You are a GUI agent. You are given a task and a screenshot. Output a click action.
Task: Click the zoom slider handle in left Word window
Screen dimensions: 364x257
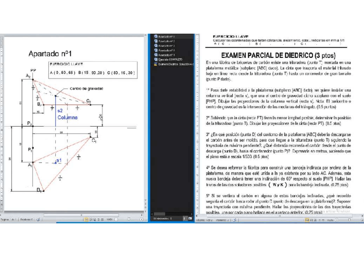(x=129, y=219)
